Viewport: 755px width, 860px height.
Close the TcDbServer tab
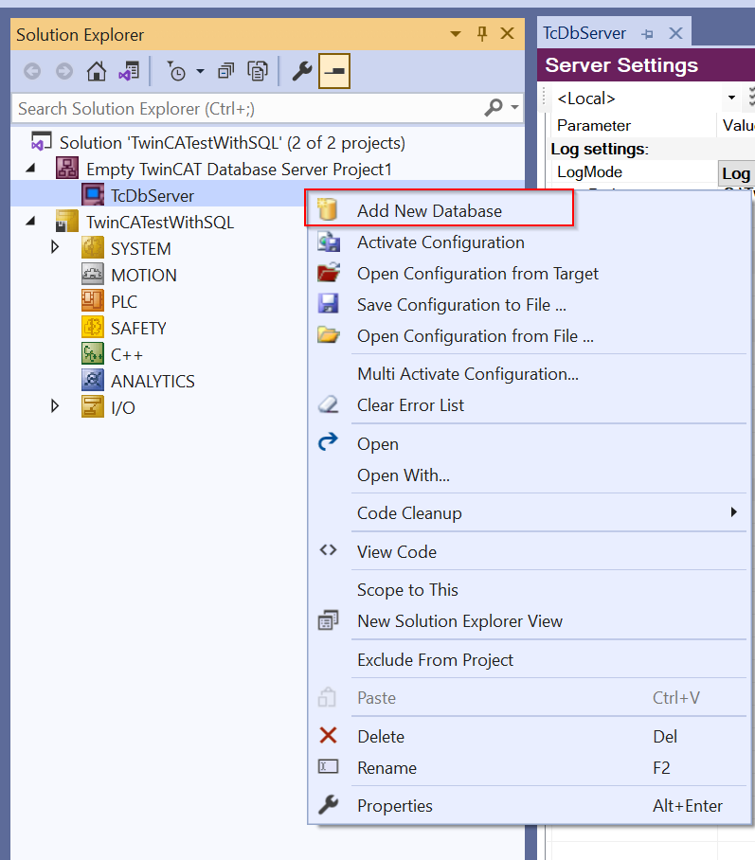(x=676, y=33)
